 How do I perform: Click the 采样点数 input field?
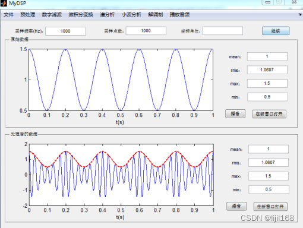(146, 31)
